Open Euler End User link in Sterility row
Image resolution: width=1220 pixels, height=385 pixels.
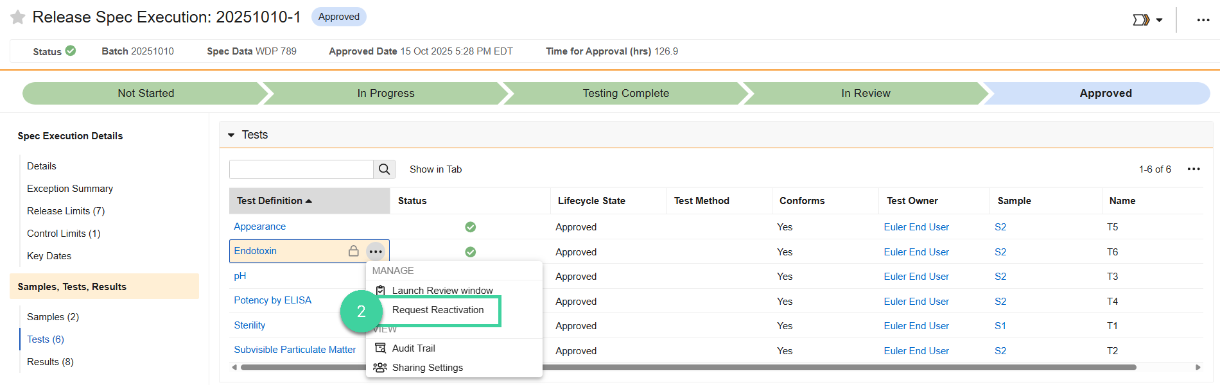coord(916,326)
